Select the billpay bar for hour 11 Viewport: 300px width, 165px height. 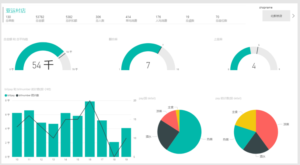[29, 133]
